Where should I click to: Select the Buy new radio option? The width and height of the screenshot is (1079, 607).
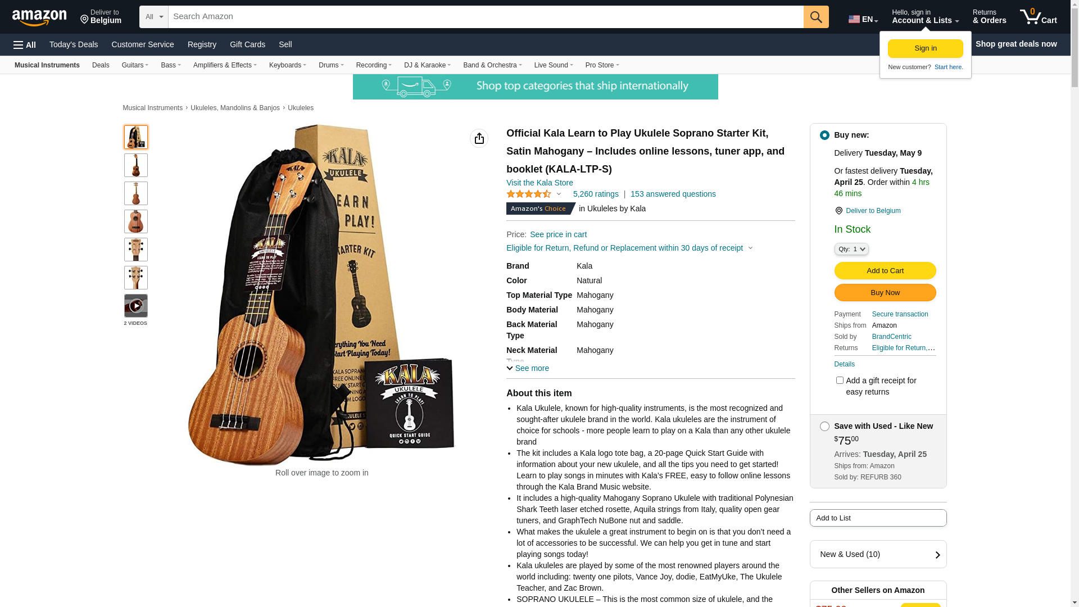[x=824, y=135]
